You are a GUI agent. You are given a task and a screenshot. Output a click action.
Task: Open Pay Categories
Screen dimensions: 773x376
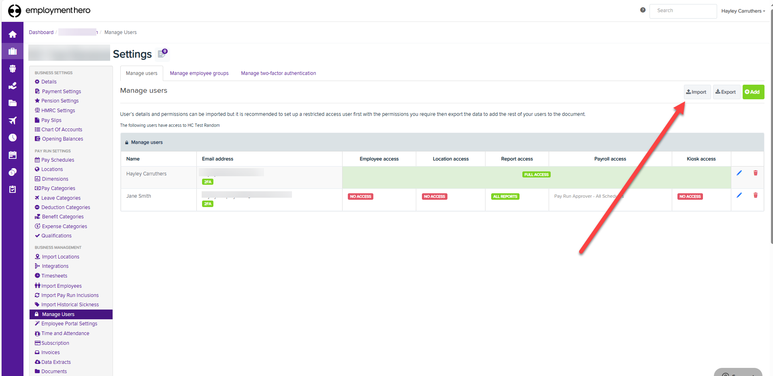coord(55,188)
